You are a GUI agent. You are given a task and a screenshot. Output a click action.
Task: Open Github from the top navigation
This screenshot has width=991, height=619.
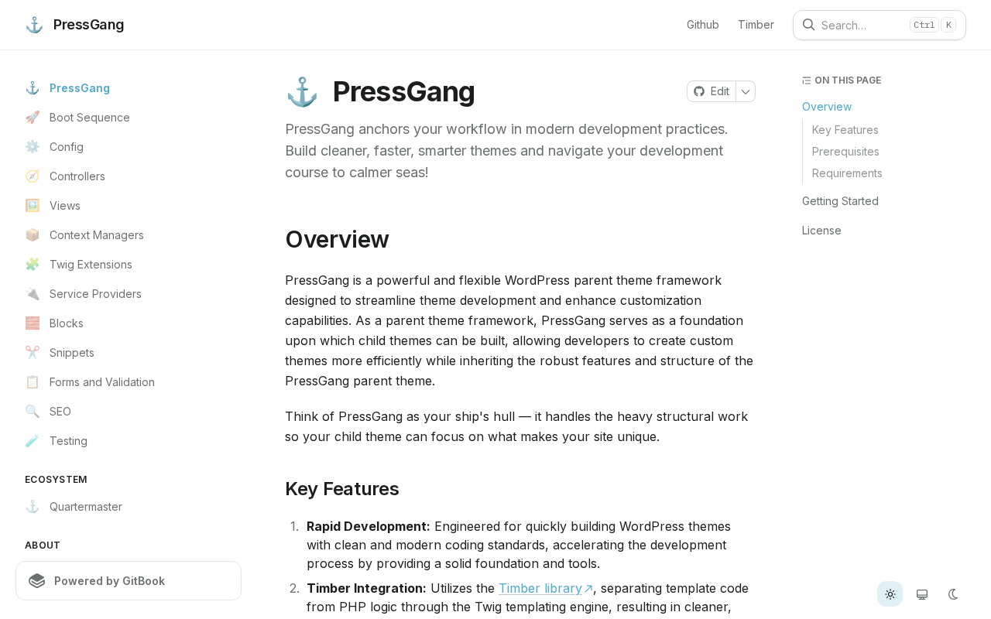(703, 25)
